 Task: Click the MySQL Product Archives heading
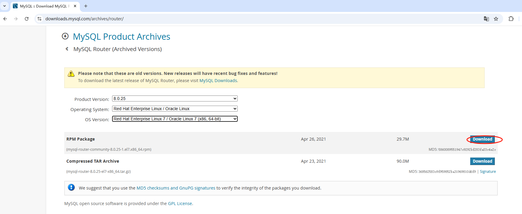click(x=121, y=36)
